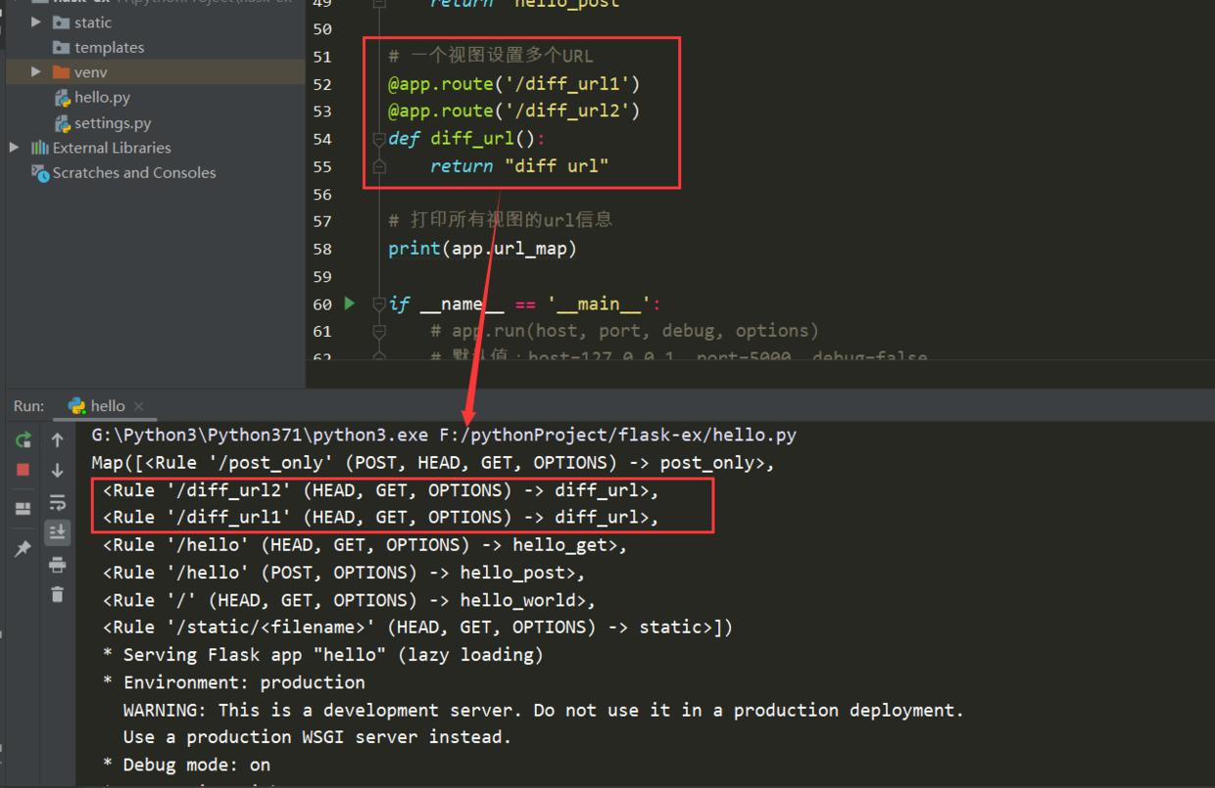Click the Print icon in Run toolbar
Image resolution: width=1215 pixels, height=788 pixels.
point(58,564)
